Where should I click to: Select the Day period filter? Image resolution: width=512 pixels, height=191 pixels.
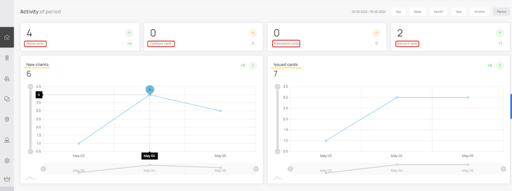[398, 12]
